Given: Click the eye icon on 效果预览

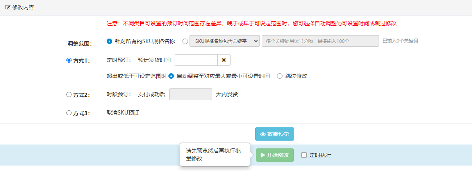Looking at the screenshot, I should [263, 134].
